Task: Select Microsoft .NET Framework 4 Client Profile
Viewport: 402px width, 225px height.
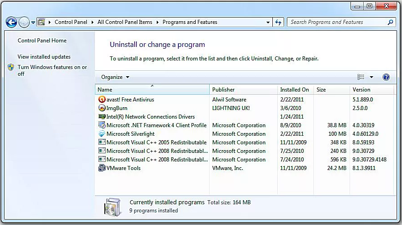Action: click(x=156, y=125)
